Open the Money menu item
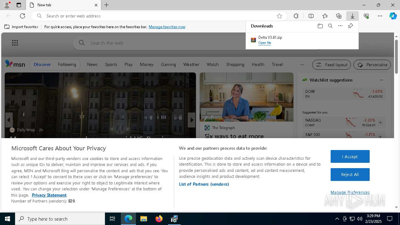 [147, 64]
